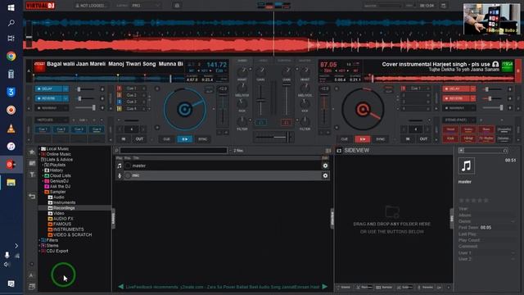The width and height of the screenshot is (524, 295).
Task: Toggle the Bass stem pad on right deck
Action: 486,129
